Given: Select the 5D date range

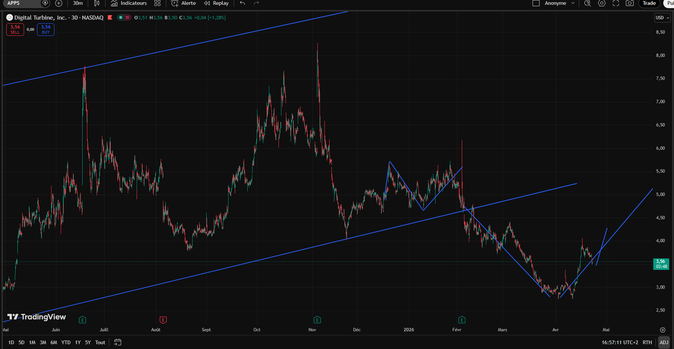Looking at the screenshot, I should tap(21, 343).
